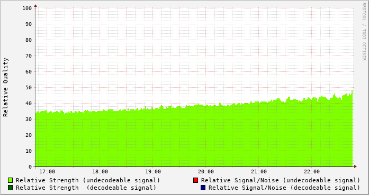Click the 22:00 time axis label

click(x=312, y=172)
